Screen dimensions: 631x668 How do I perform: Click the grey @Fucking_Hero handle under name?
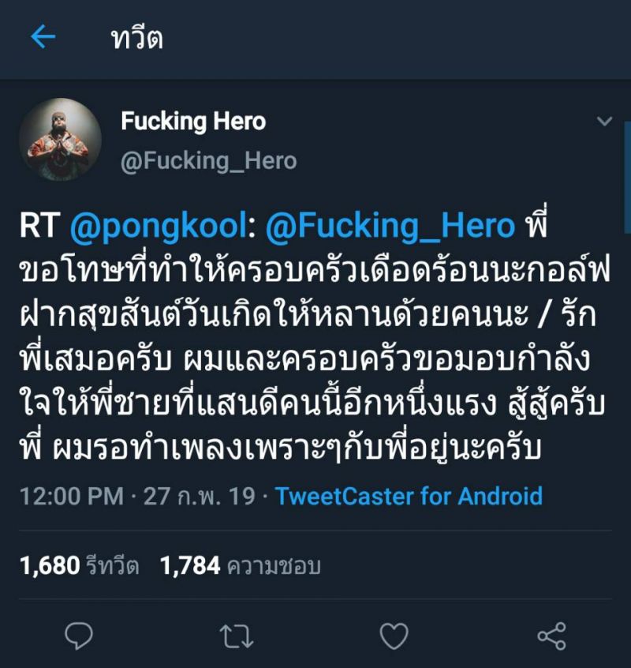click(x=208, y=161)
